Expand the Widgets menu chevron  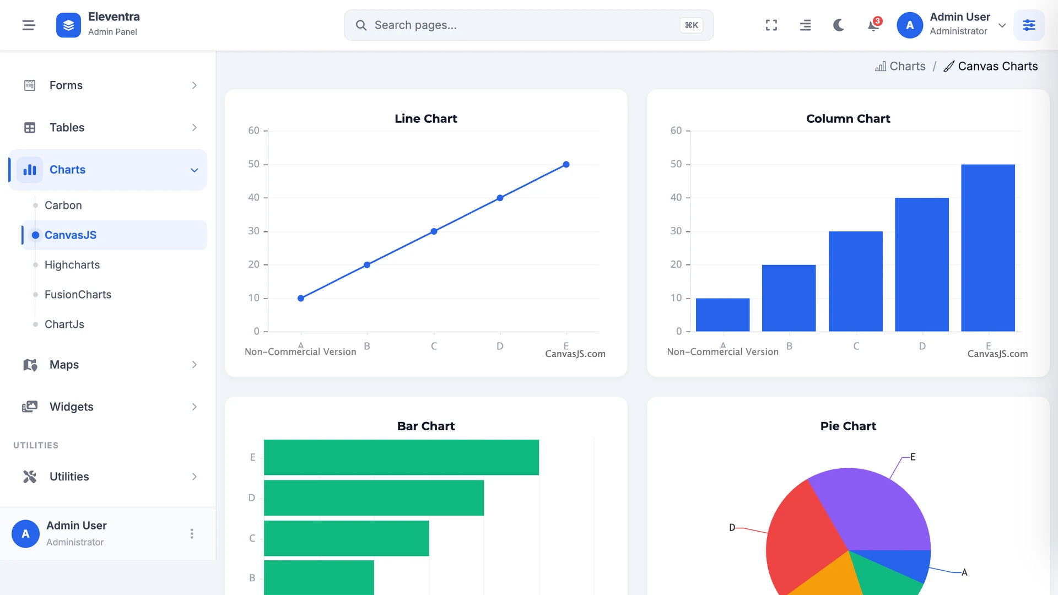point(194,407)
